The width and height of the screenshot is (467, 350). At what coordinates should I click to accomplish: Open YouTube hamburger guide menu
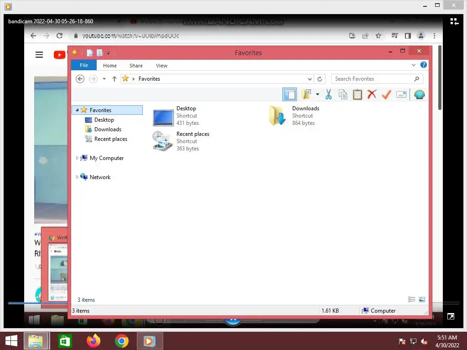39,55
